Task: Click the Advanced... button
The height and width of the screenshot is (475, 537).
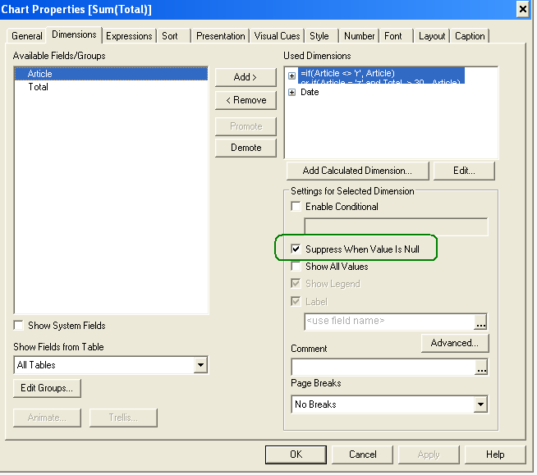Action: pyautogui.click(x=455, y=343)
